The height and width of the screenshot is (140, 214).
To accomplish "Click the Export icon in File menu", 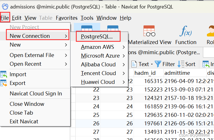I will pos(4,83).
